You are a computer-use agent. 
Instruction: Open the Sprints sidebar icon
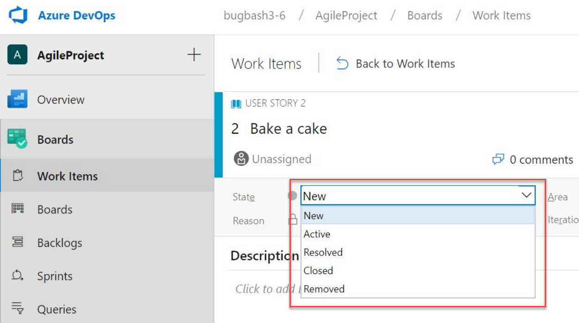tap(18, 276)
